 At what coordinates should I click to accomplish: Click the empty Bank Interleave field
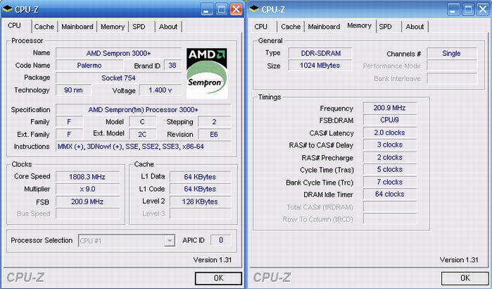pos(452,78)
